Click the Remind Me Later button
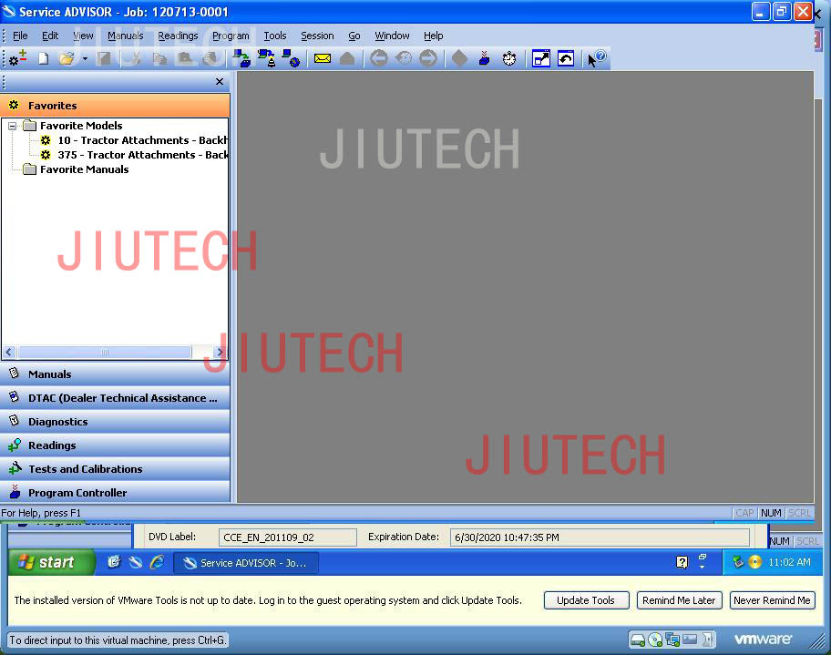831x655 pixels. coord(679,600)
